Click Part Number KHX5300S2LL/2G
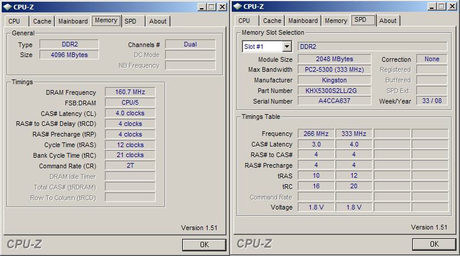 (x=334, y=91)
